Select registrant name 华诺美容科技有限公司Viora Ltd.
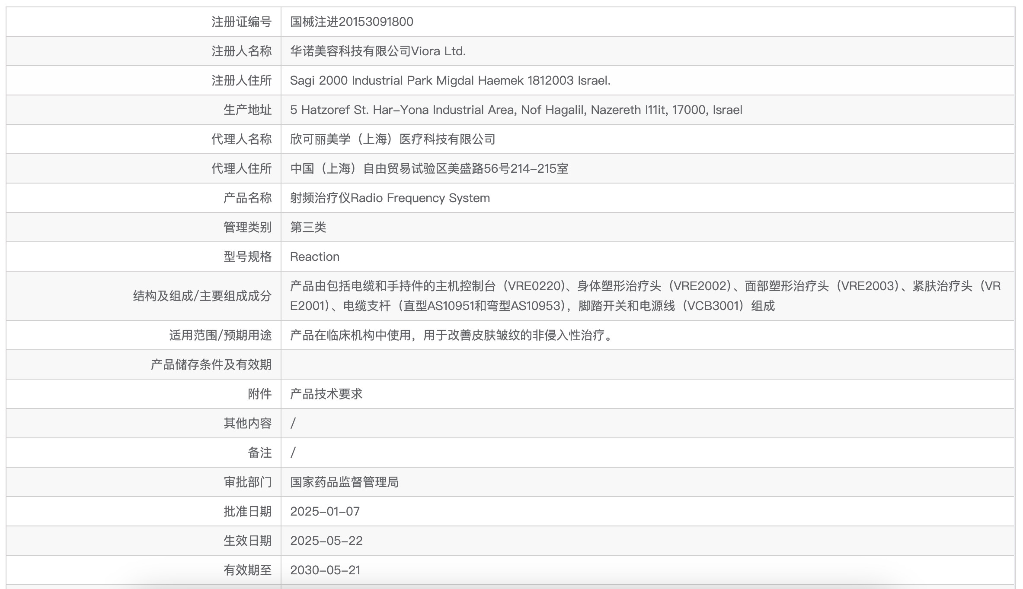 point(377,51)
